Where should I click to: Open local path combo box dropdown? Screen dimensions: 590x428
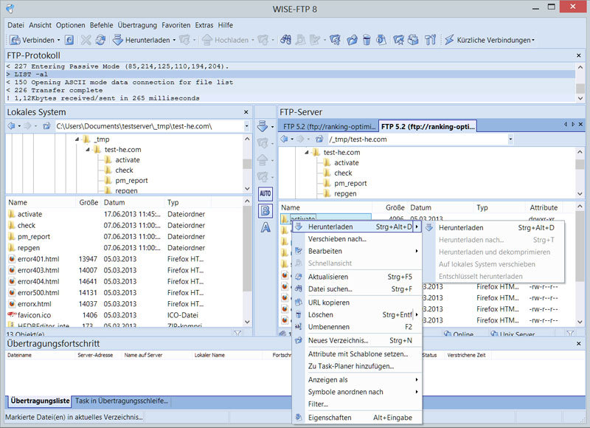(246, 126)
